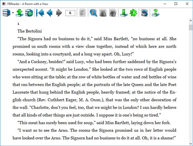Screen dimensions: 193x146
Task: Open help with the green question mark icon
Action: [155, 13]
